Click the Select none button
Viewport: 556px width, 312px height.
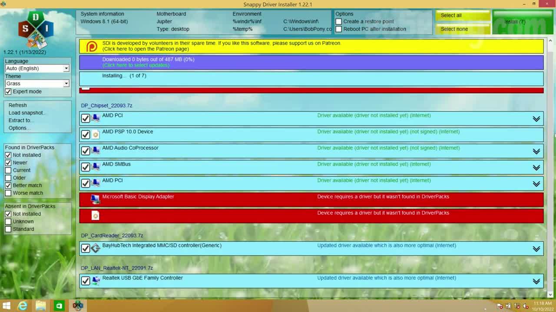pos(463,29)
